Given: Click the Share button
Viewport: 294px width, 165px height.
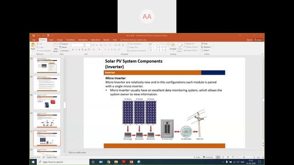Looking at the screenshot, I should click(x=258, y=40).
